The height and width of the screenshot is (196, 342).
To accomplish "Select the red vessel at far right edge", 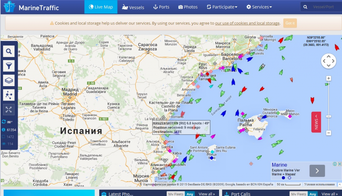I will point(337,47).
